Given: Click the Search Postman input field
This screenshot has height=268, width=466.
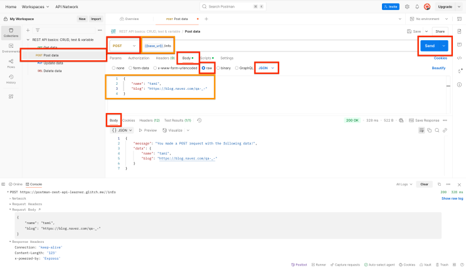Looking at the screenshot, I should tap(233, 6).
